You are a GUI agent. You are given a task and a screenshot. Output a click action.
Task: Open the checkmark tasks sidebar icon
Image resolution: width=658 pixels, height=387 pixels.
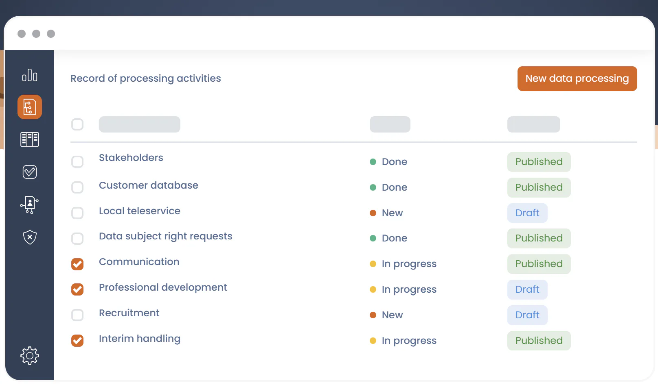tap(30, 172)
